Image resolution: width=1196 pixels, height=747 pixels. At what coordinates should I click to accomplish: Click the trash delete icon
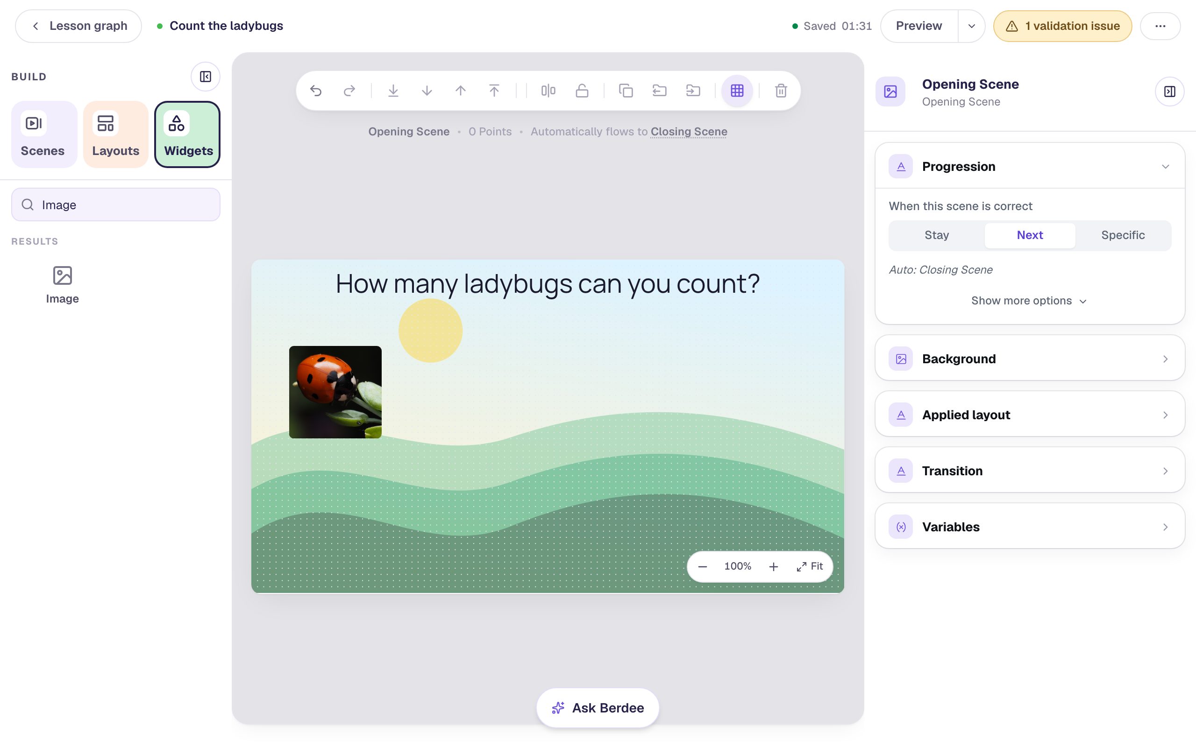[781, 91]
